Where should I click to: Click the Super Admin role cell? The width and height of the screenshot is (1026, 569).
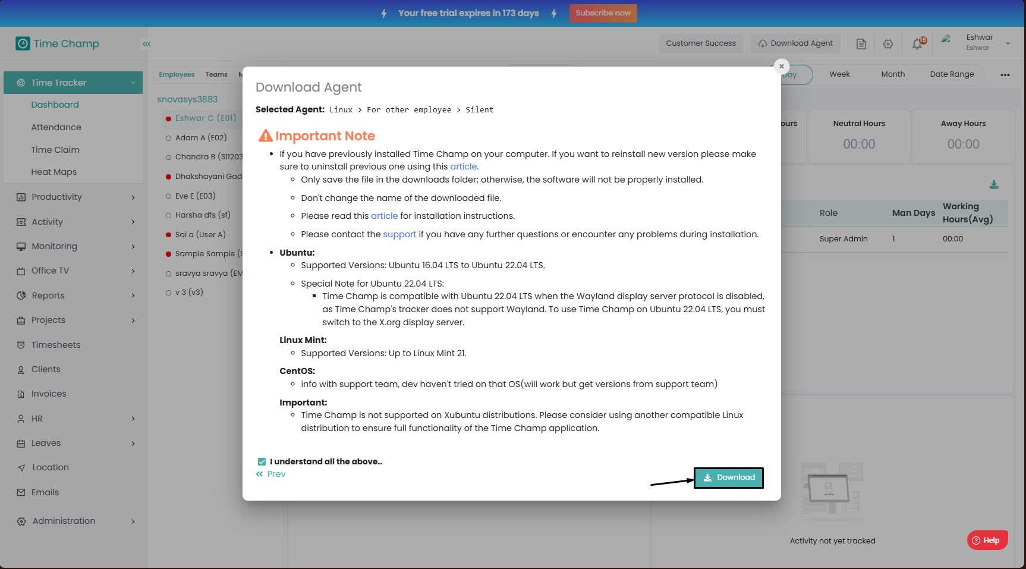844,239
